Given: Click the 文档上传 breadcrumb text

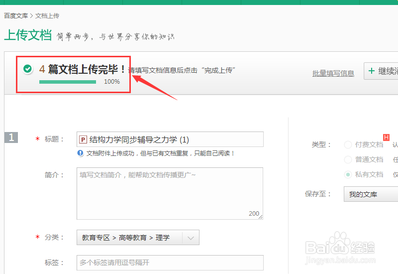Looking at the screenshot, I should coord(47,16).
